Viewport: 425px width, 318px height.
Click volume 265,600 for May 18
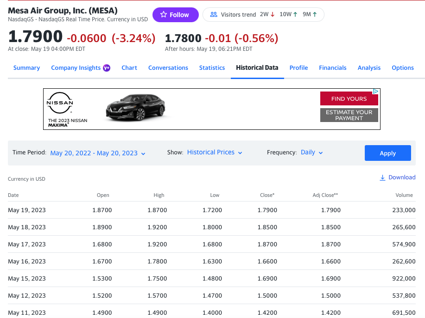tap(404, 227)
